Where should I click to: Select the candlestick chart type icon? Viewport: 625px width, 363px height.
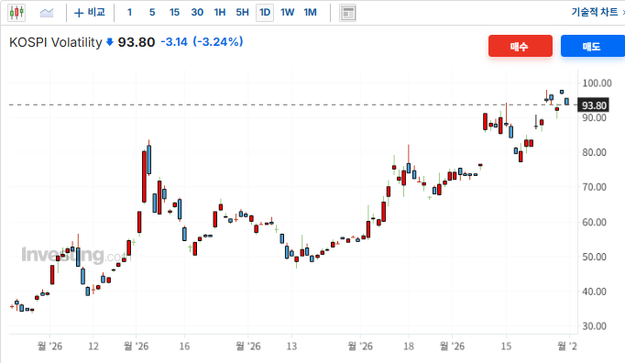[16, 13]
